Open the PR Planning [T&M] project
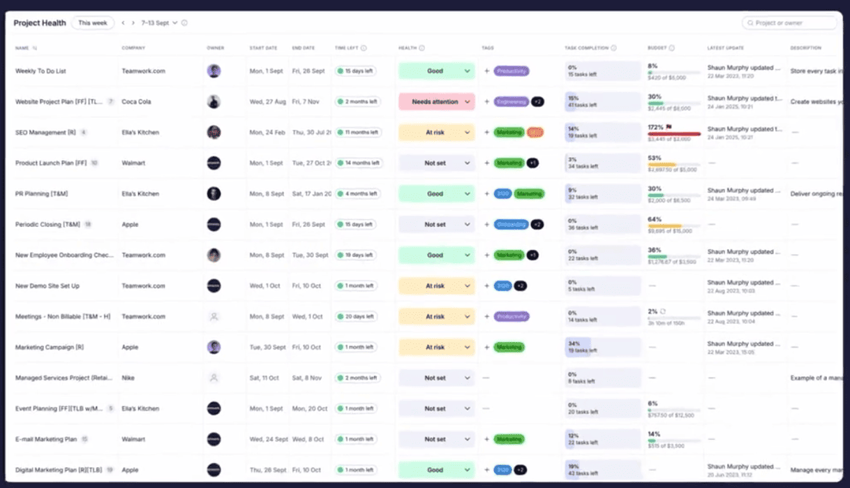850x488 pixels. click(x=42, y=194)
